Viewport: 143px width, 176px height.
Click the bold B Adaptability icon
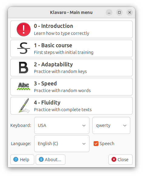[24, 68]
